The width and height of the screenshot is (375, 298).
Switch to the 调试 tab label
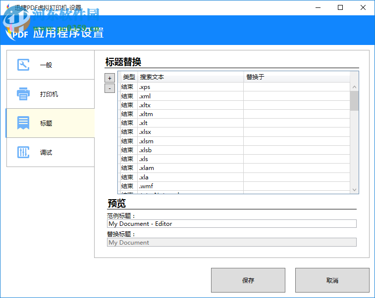point(46,153)
